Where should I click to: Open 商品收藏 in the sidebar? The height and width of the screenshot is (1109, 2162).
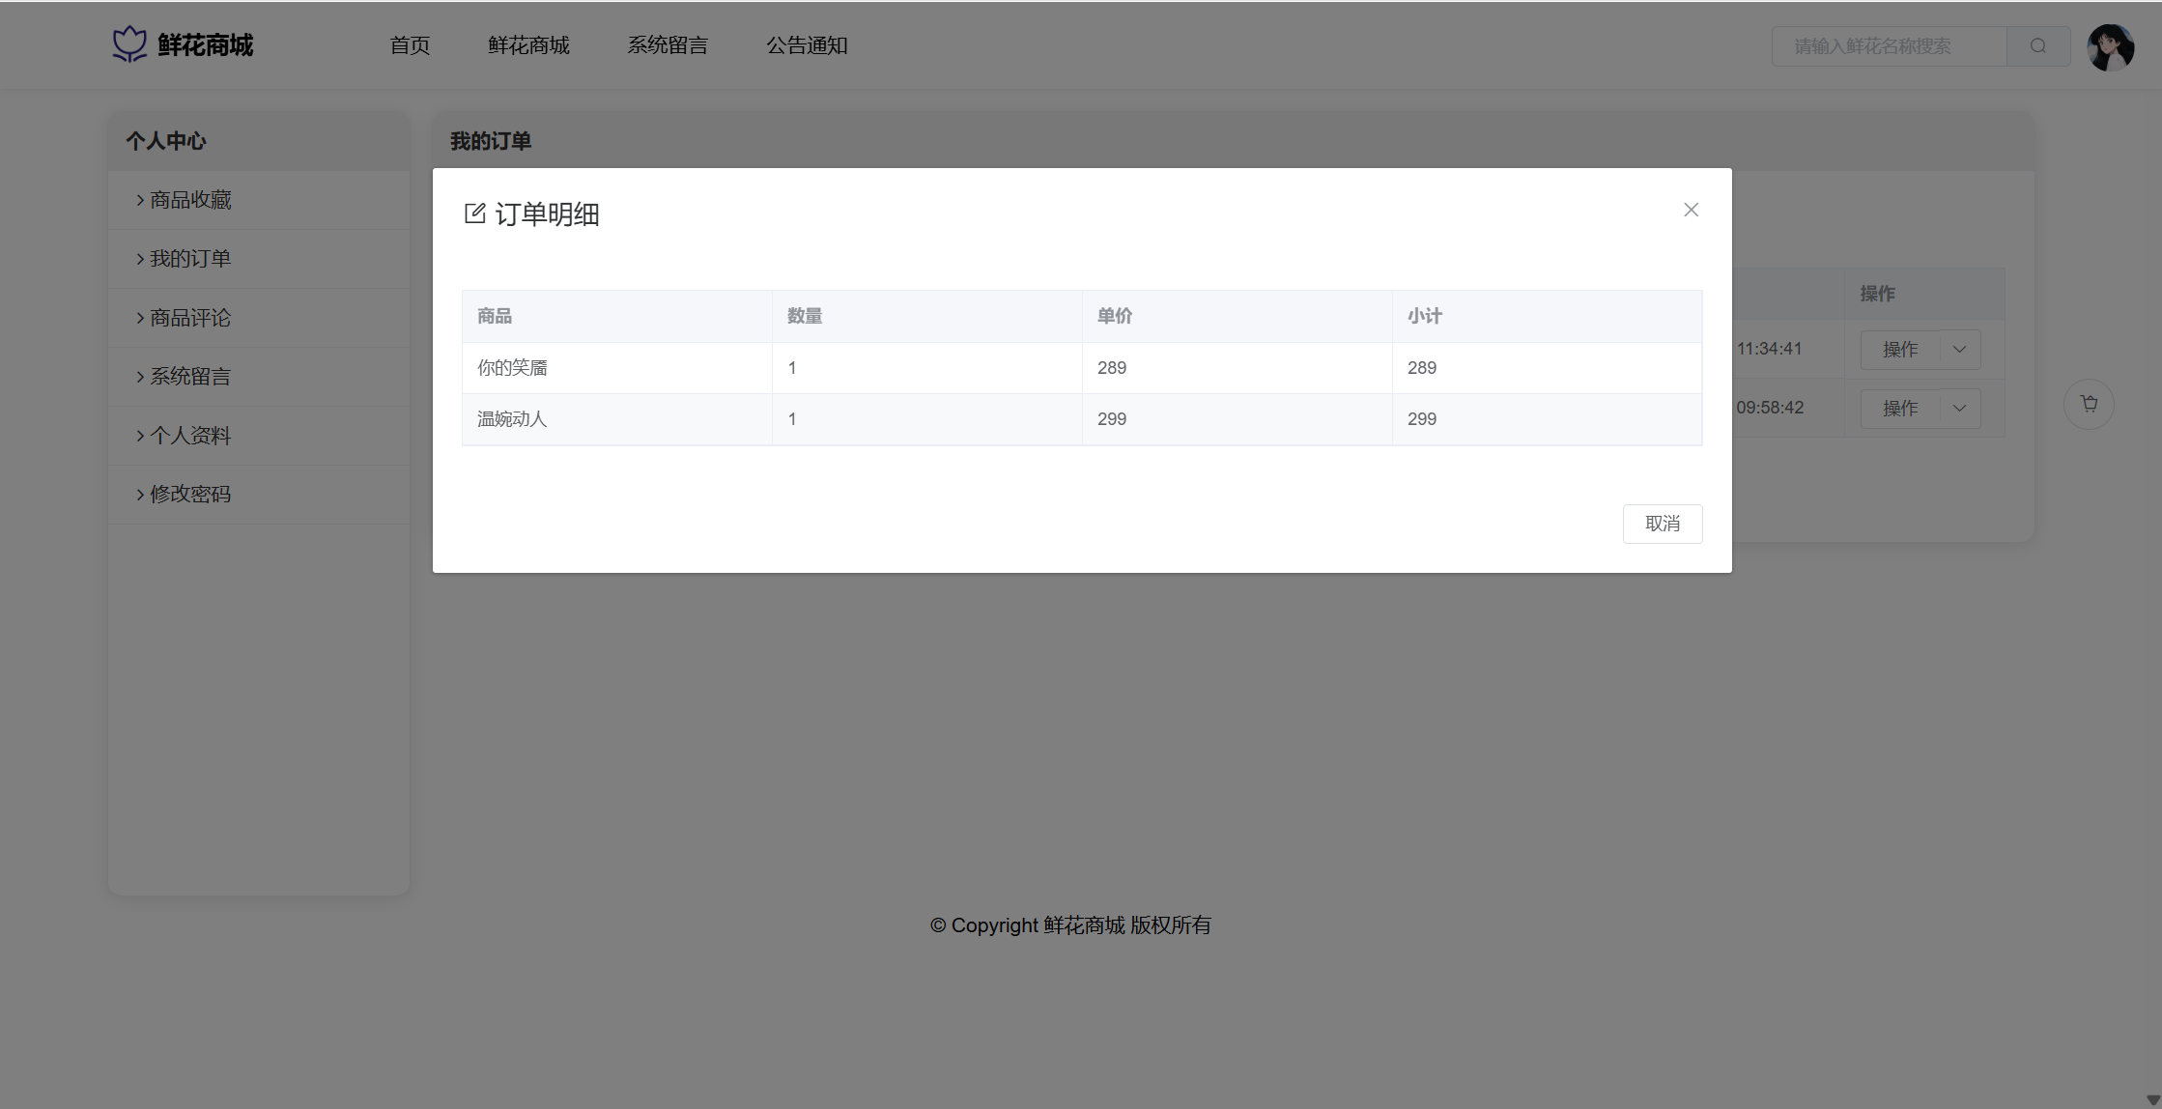coord(190,200)
